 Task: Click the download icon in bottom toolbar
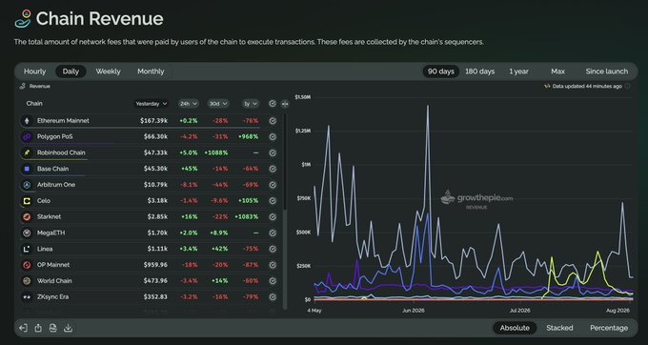coord(69,328)
